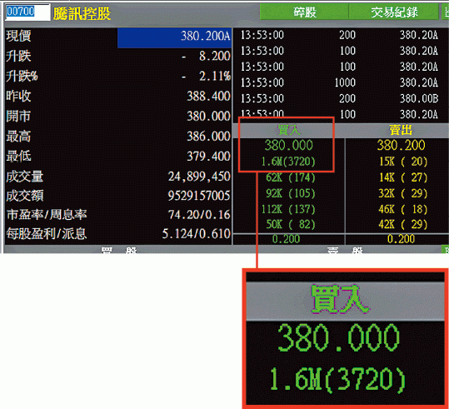The width and height of the screenshot is (449, 409).
Task: Select the 62K (174) bid queue row
Action: tap(291, 178)
